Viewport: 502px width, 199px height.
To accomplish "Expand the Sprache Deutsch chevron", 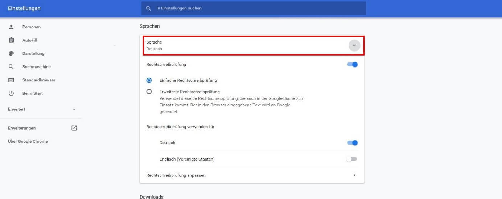I will point(354,45).
